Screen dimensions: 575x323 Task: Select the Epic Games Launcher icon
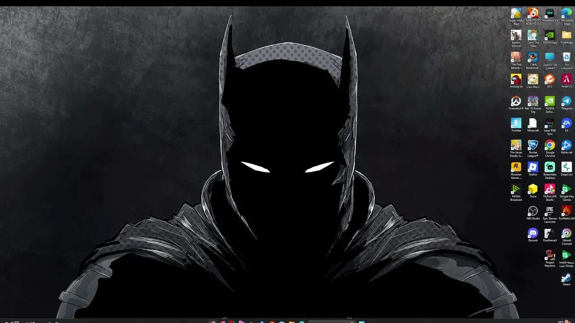(550, 211)
